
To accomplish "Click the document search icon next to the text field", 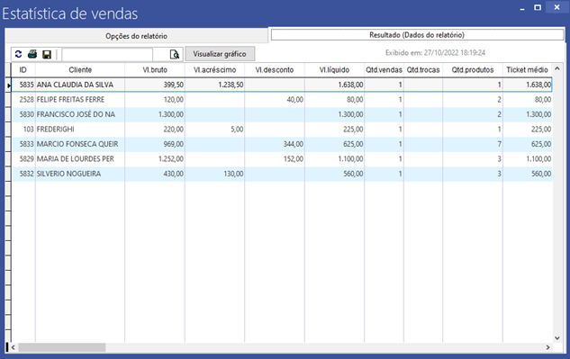I will click(x=175, y=55).
